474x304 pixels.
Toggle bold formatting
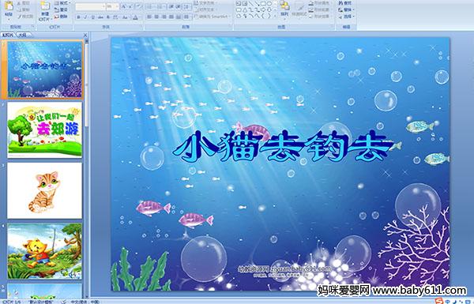coord(79,17)
